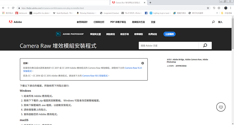This screenshot has height=125, width=234.
Task: Select the Camera Raw browser tab
Action: 129,3
